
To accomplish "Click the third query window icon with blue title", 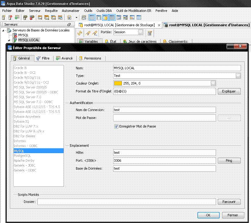I will pyautogui.click(x=53, y=17).
